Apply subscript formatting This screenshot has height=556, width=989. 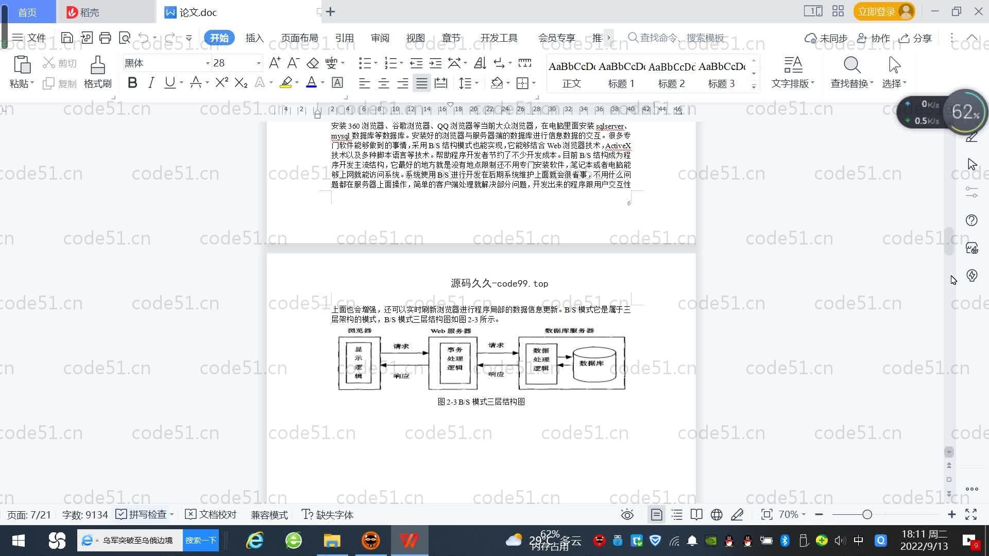pyautogui.click(x=241, y=82)
